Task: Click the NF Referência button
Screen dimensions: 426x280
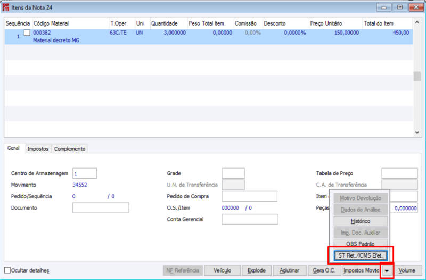Action: 183,270
